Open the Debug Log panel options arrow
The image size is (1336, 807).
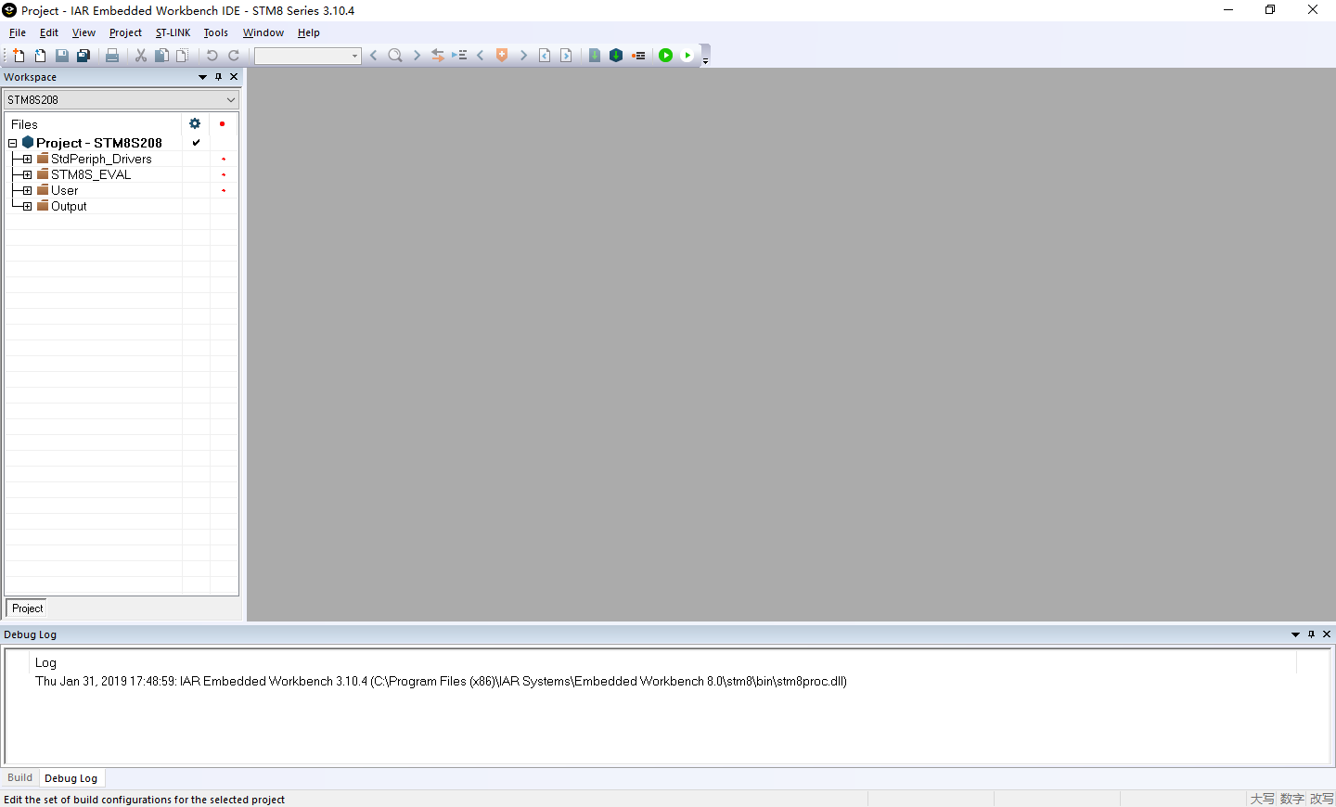coord(1295,634)
